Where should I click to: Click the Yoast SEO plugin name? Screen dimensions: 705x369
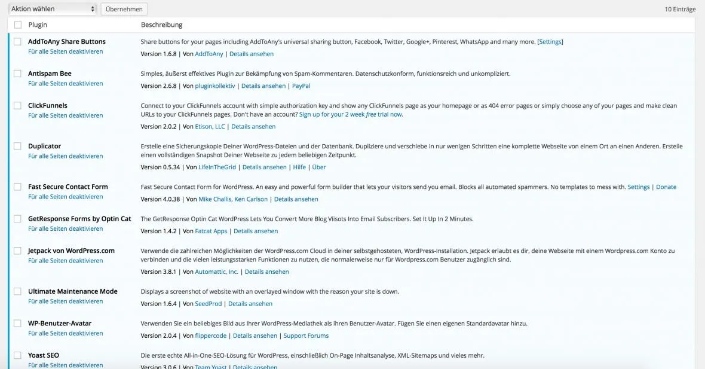tap(44, 355)
